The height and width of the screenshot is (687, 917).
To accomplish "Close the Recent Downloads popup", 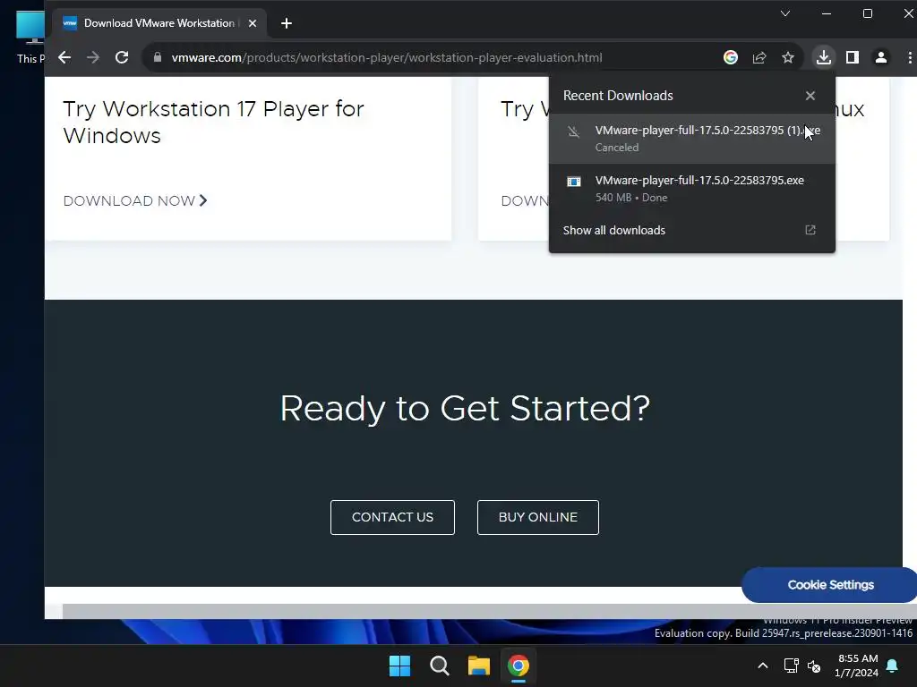I will (810, 95).
